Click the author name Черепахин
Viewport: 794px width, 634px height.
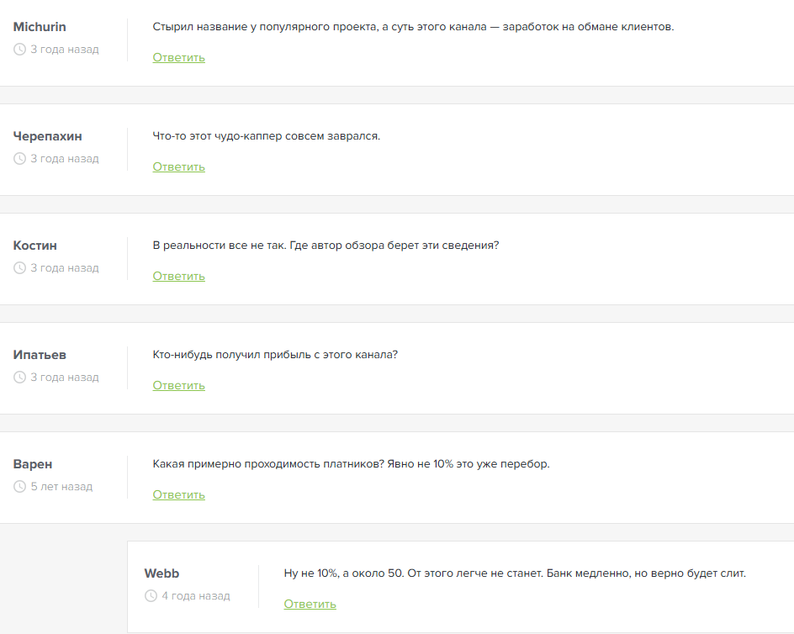coord(48,136)
